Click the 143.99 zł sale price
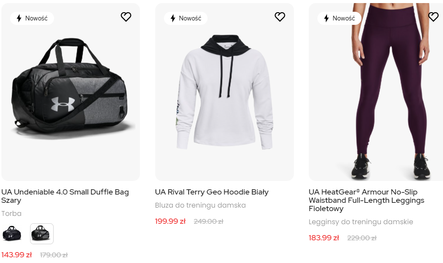The width and height of the screenshot is (443, 263). coord(17,255)
